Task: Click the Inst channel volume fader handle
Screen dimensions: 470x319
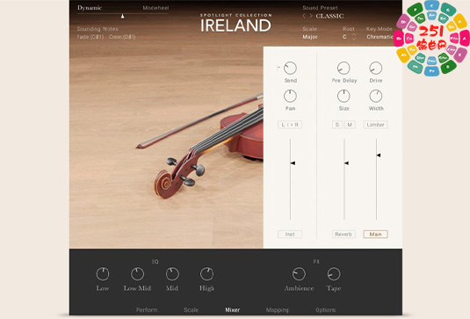Action: (x=293, y=163)
